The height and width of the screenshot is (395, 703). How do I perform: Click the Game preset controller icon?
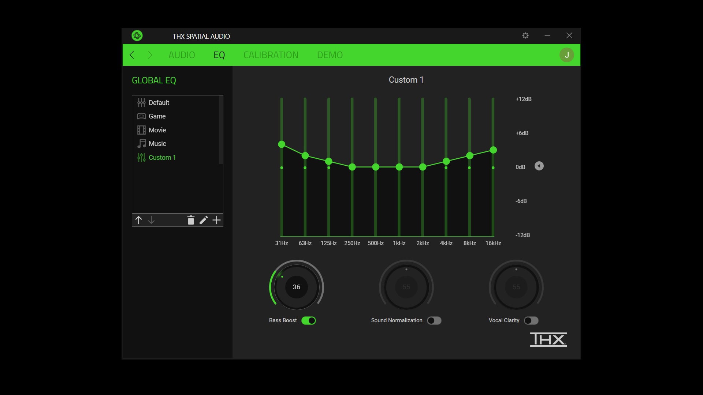[x=141, y=116]
